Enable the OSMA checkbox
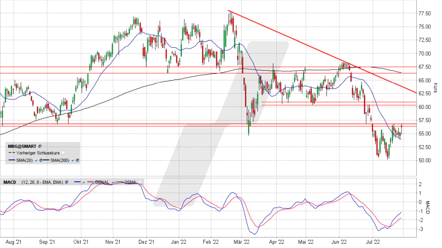442x248 pixels. click(x=140, y=182)
